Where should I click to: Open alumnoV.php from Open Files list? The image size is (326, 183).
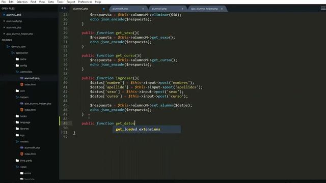click(14, 27)
